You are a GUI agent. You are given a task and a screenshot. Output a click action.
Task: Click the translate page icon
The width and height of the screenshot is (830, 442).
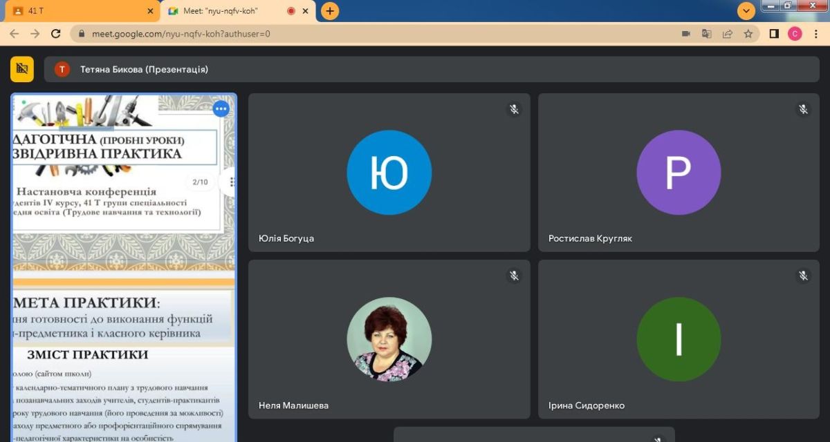pos(707,34)
